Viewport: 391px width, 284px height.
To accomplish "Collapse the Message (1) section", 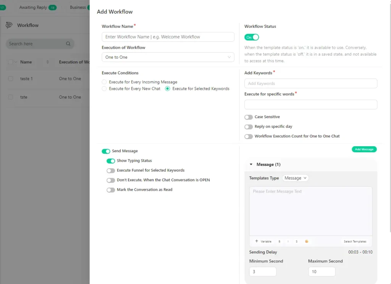I will (251, 164).
